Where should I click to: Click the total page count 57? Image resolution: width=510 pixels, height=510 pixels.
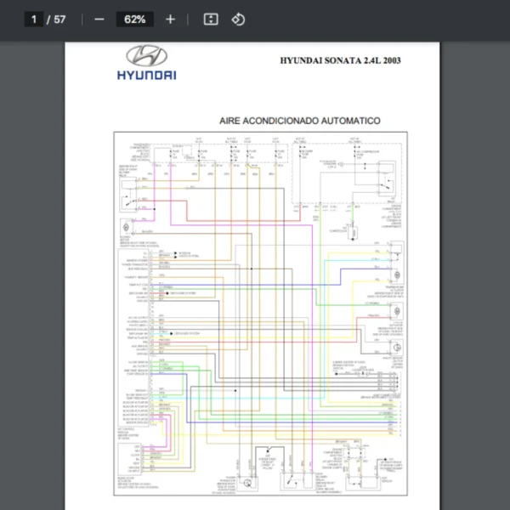click(x=59, y=19)
